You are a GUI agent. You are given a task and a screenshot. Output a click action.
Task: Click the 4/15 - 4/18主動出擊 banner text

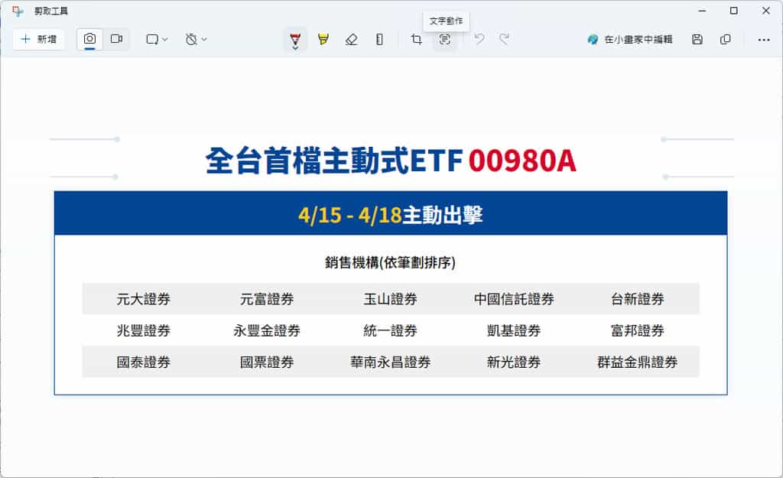[x=391, y=215]
